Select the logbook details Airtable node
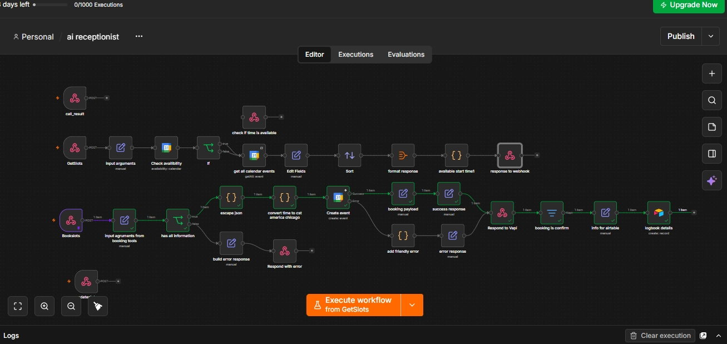 point(659,213)
